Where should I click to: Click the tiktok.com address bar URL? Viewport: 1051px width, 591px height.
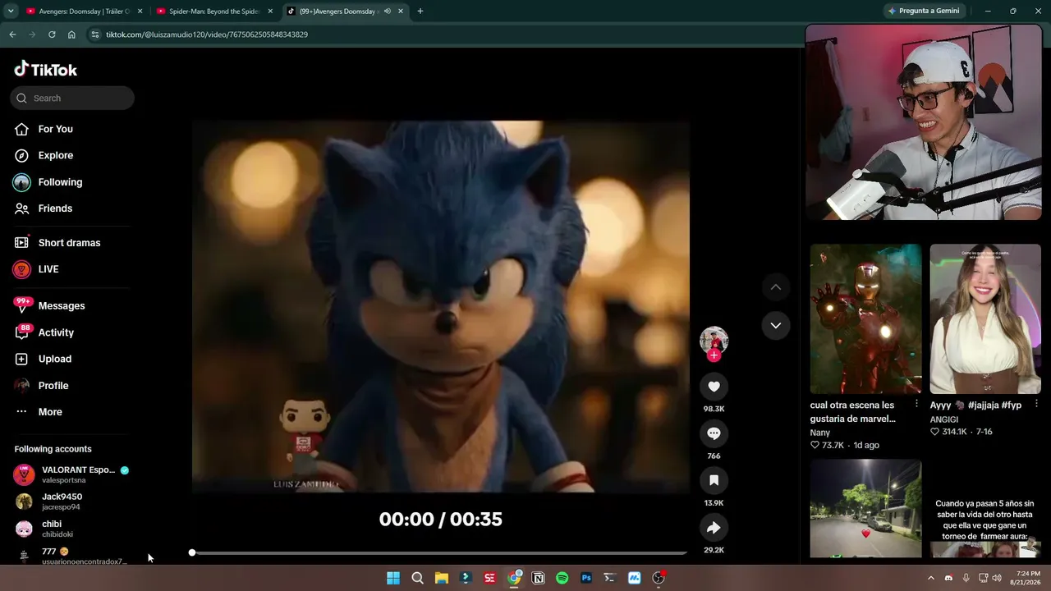point(207,34)
